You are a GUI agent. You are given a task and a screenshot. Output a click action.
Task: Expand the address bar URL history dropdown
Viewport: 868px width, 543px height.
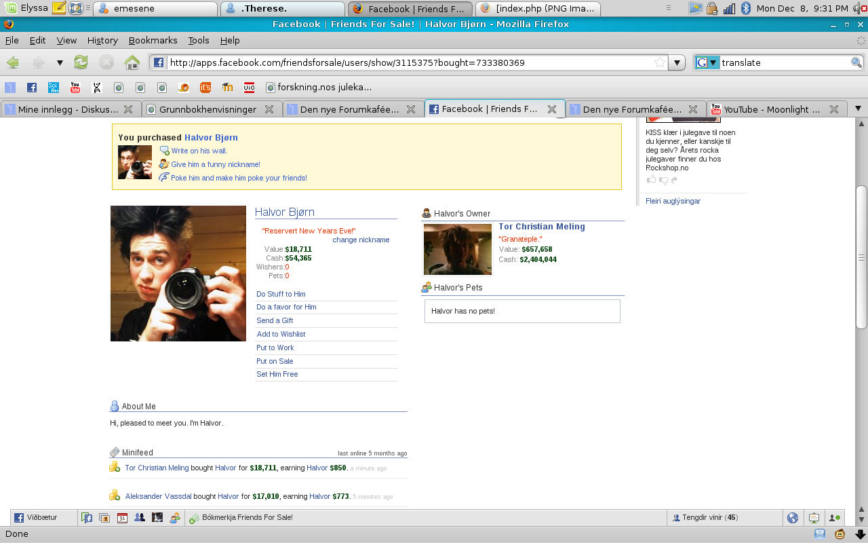click(x=677, y=62)
